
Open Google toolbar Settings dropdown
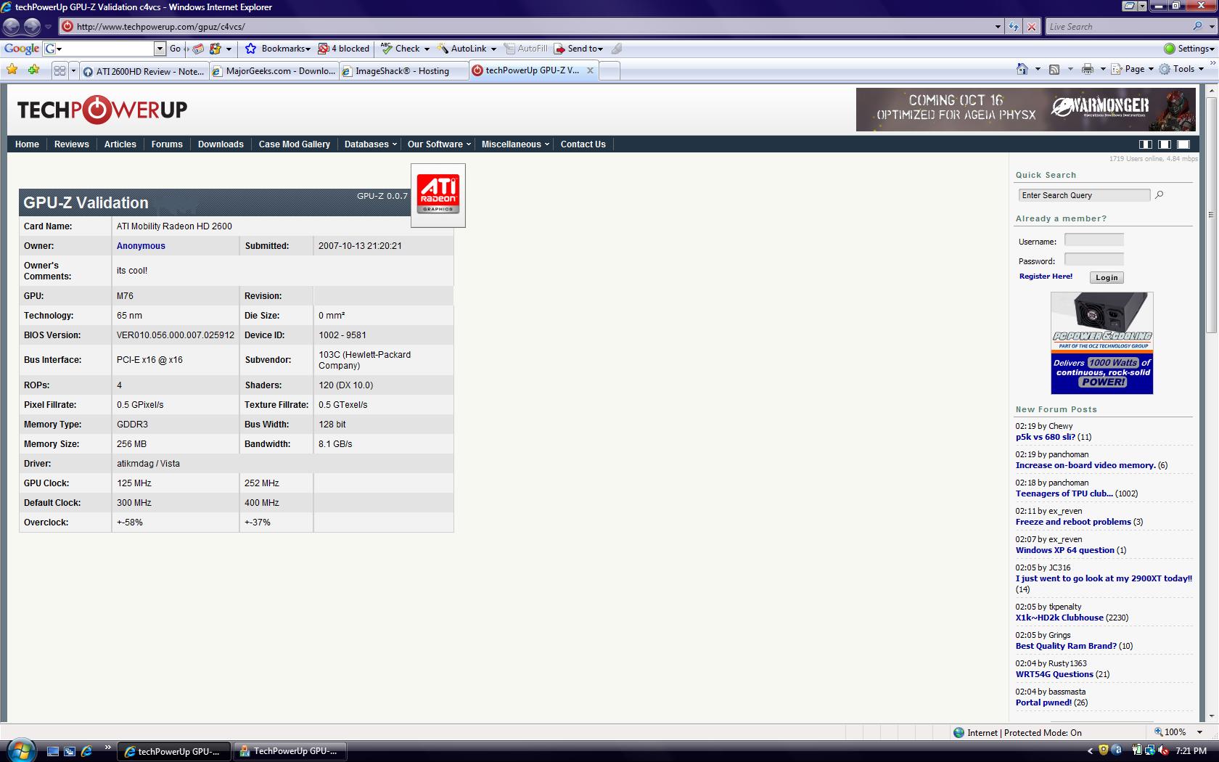coord(1189,49)
